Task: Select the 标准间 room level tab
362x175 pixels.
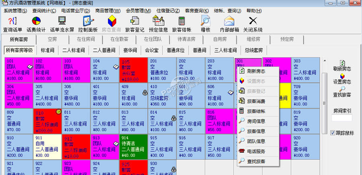Action: [48, 50]
